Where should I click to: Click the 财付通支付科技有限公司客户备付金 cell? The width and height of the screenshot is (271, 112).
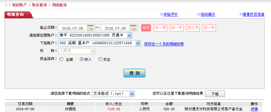(214, 109)
